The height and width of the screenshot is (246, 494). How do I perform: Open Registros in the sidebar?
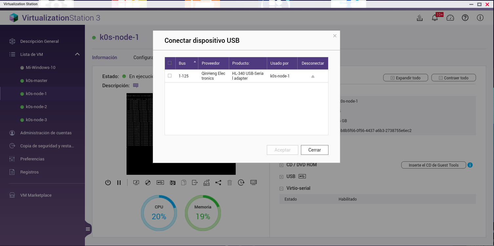tap(30, 172)
